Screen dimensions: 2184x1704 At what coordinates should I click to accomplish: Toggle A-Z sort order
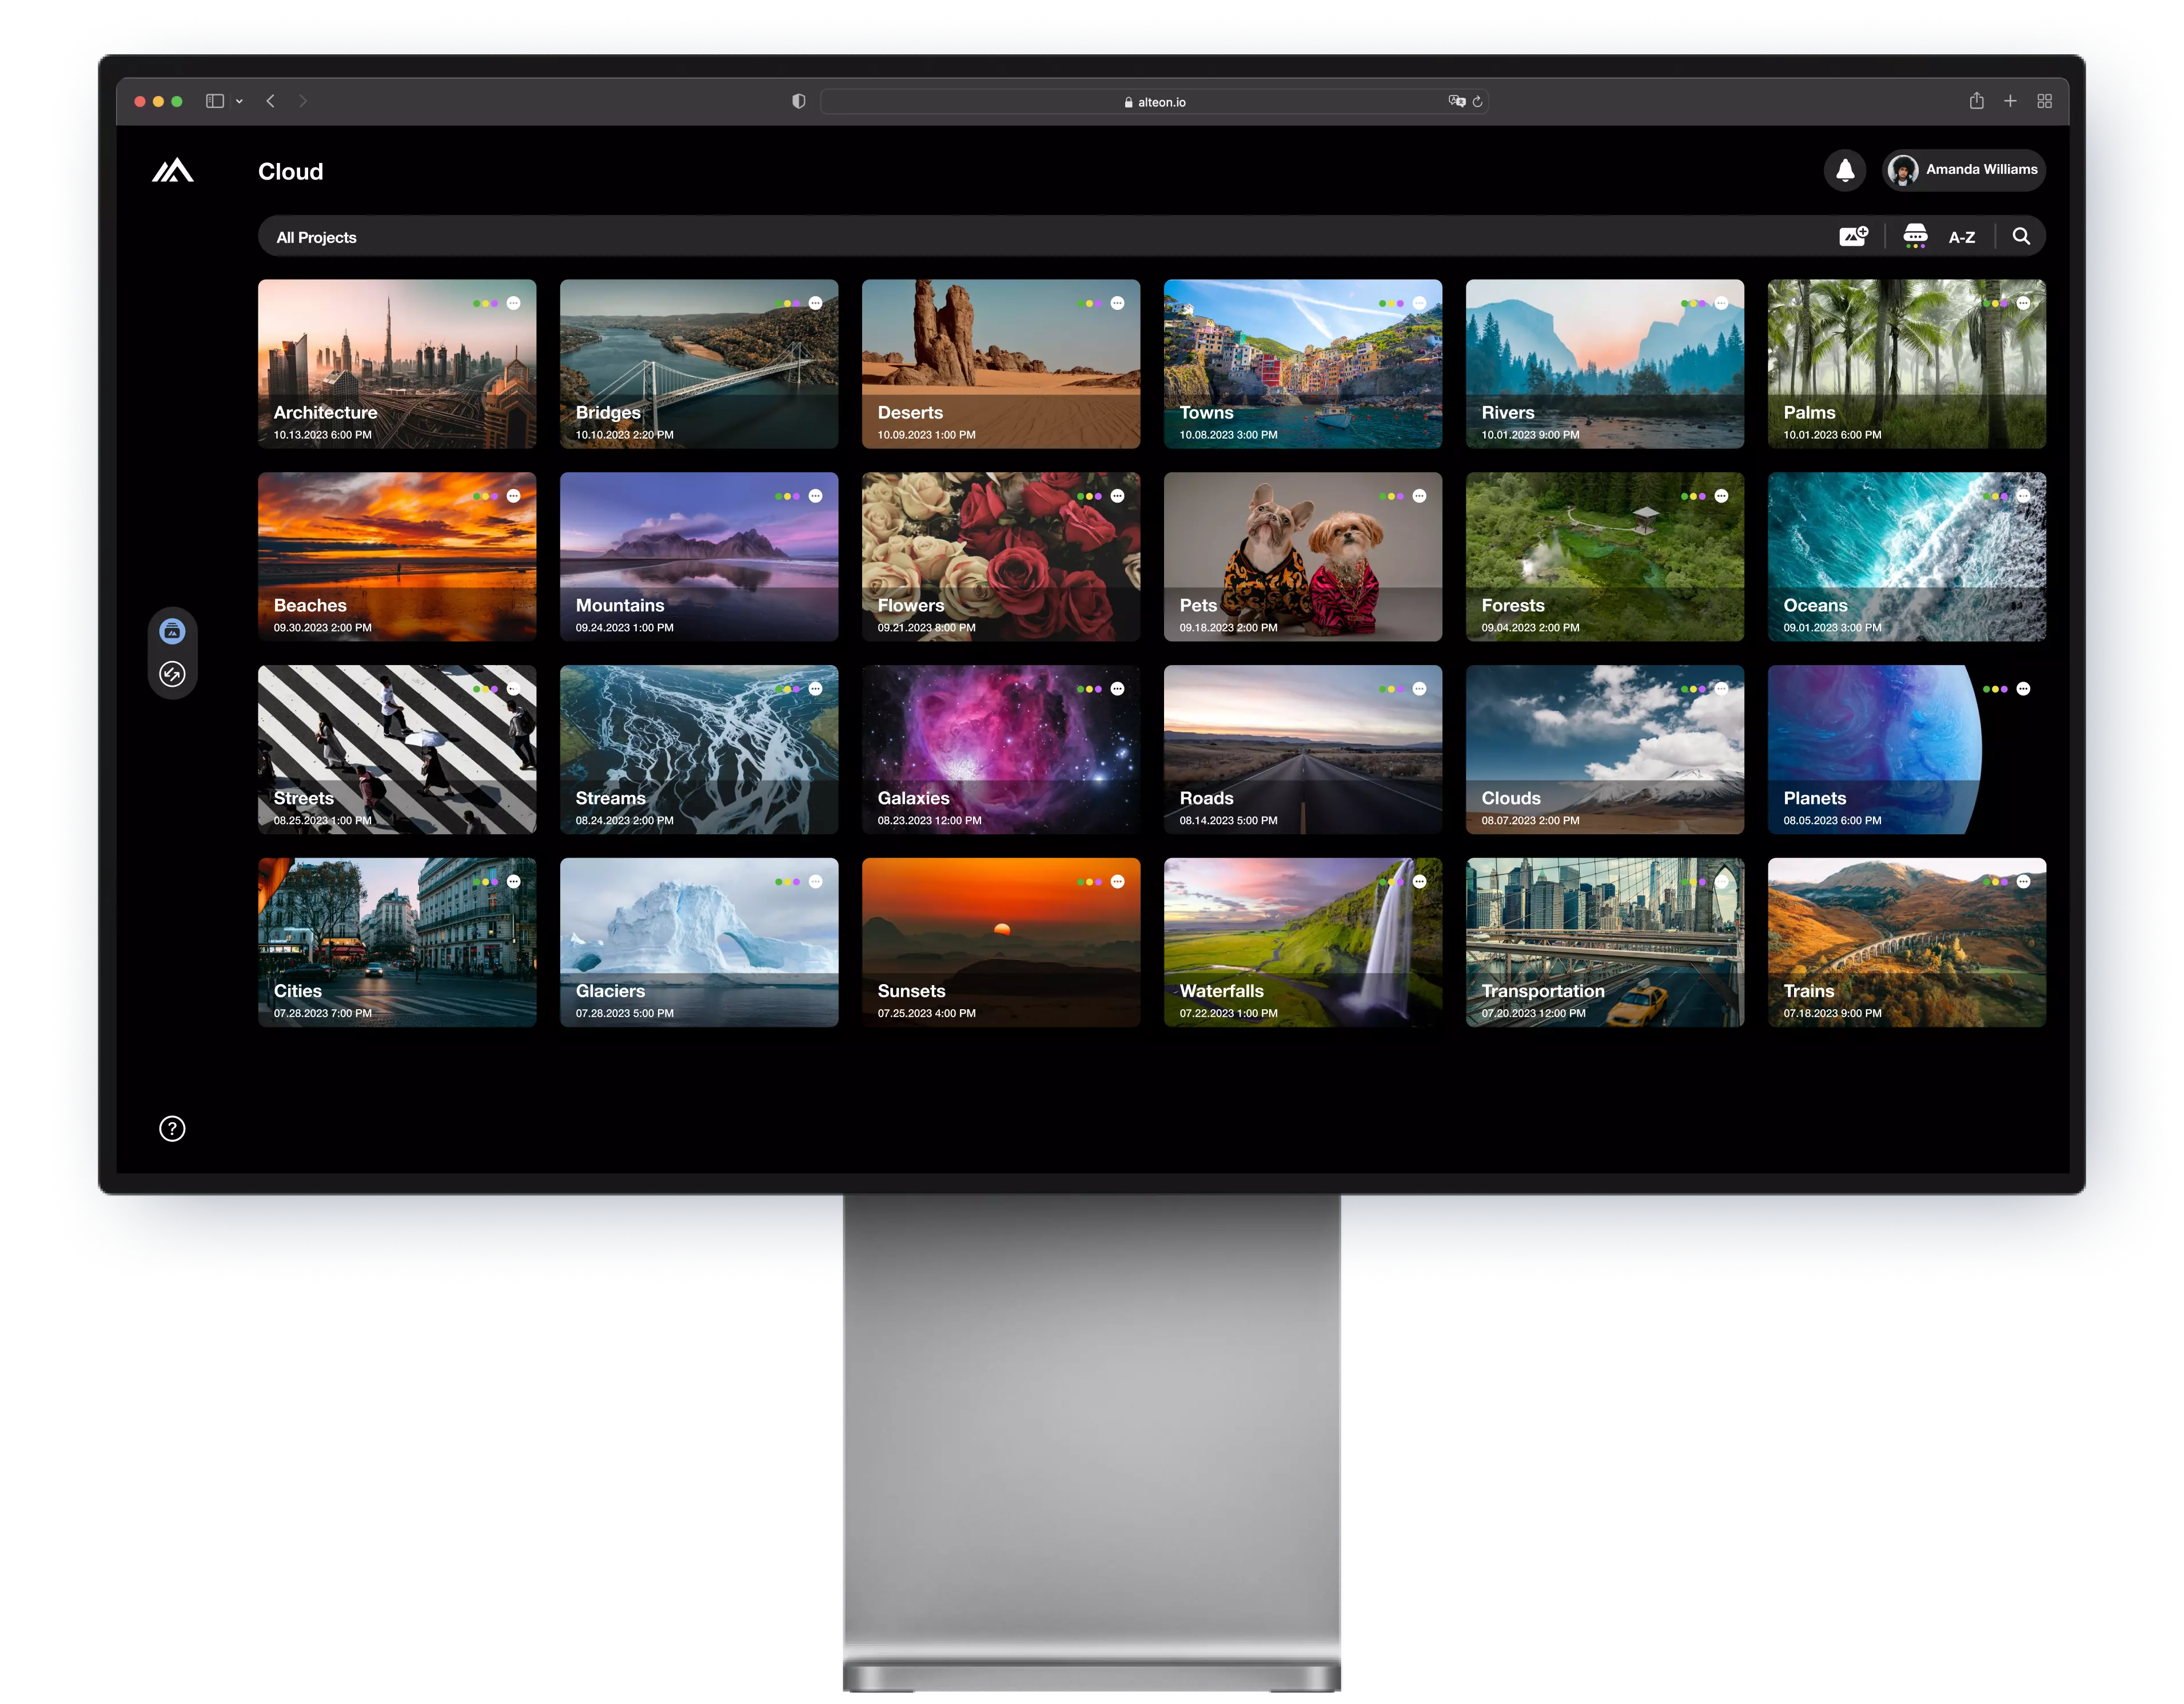click(1961, 237)
